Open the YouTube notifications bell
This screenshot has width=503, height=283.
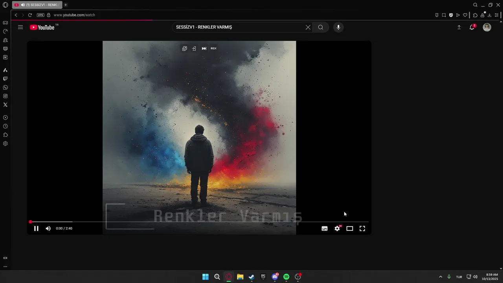472,27
